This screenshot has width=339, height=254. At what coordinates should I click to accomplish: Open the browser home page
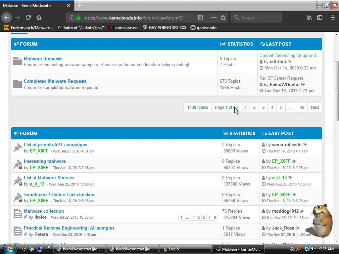point(39,18)
